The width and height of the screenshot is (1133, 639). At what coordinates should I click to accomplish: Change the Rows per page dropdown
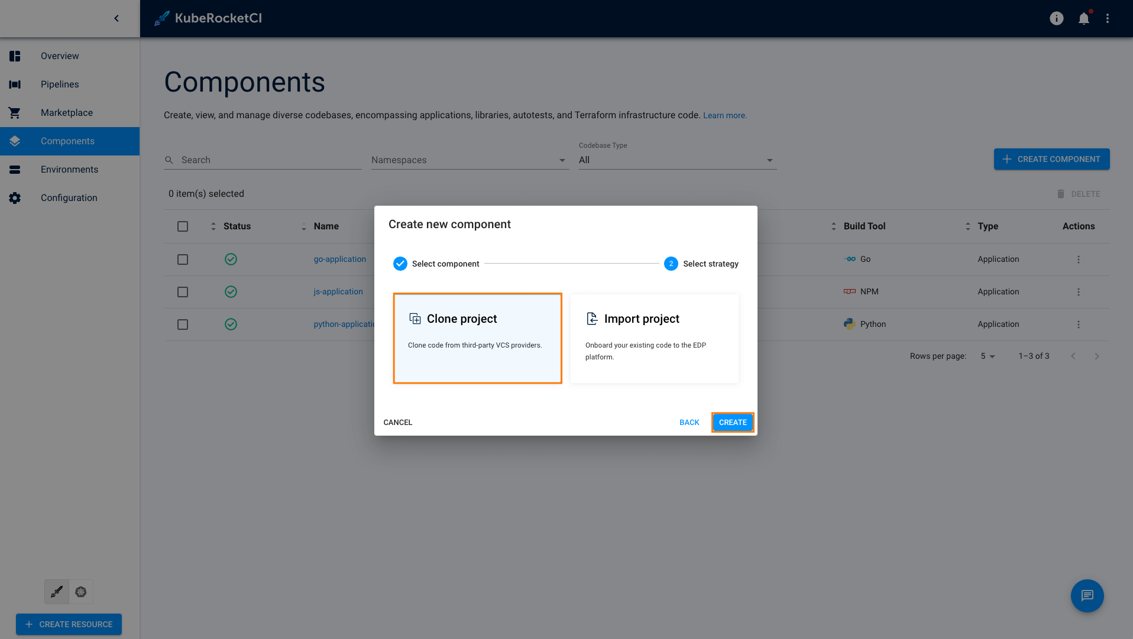(x=987, y=356)
